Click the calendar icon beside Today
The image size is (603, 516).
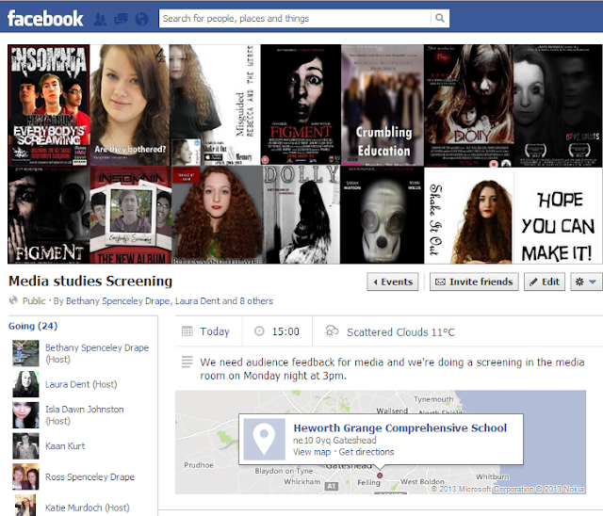point(187,331)
